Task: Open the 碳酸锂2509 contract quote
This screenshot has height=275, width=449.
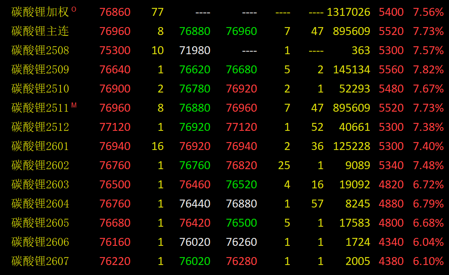Action: (40, 70)
